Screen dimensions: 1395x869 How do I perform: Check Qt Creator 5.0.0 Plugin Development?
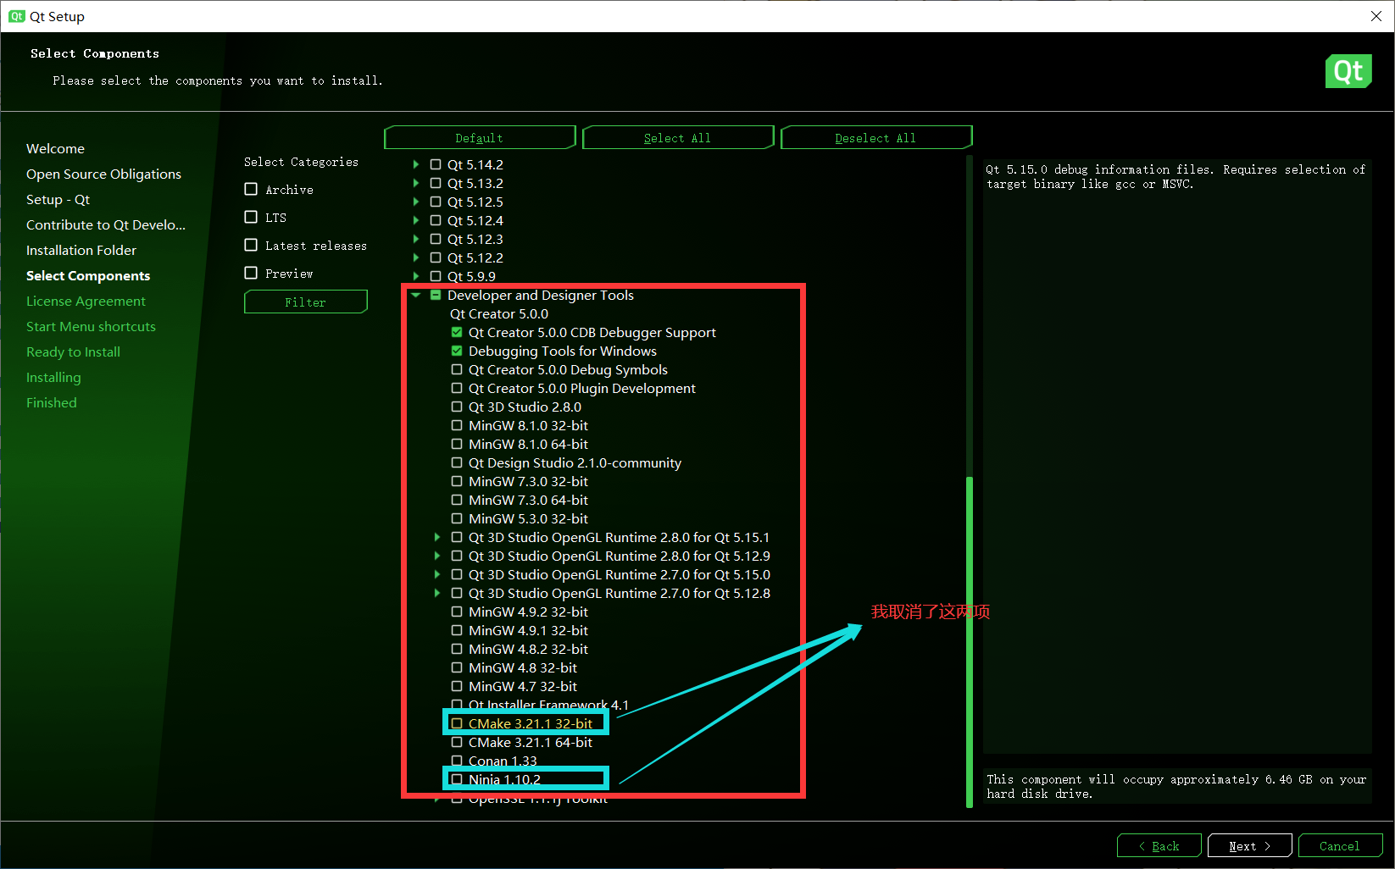click(x=457, y=388)
